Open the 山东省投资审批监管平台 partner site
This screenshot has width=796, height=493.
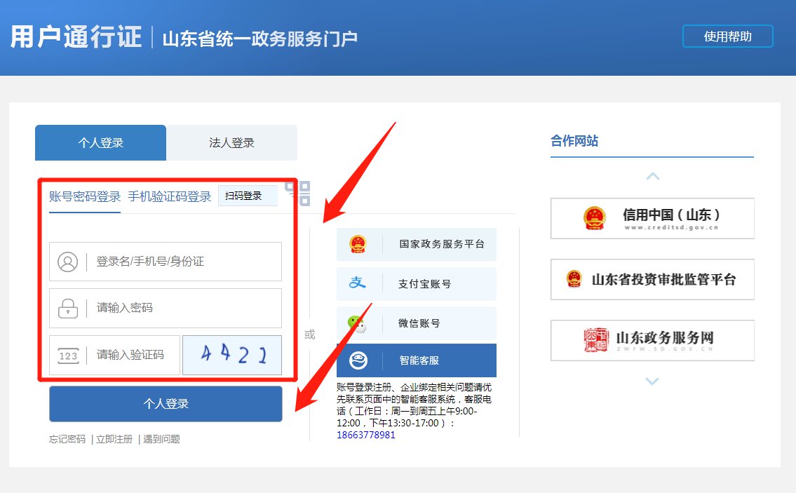[x=652, y=279]
